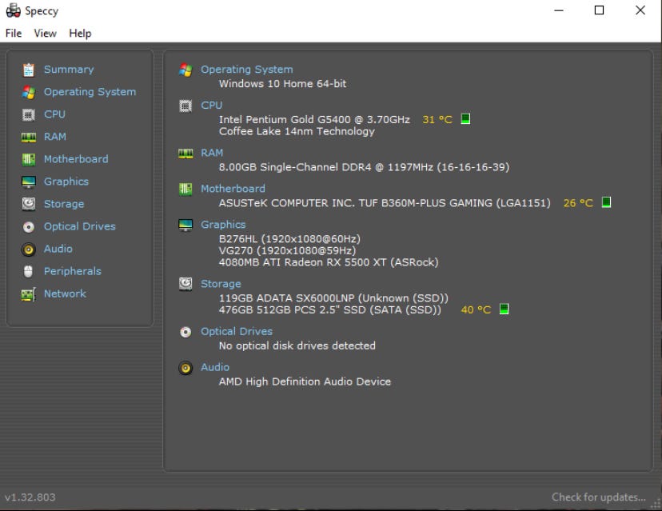Click the Optical Drives heading link in summary
Viewport: 662px width, 511px height.
[237, 332]
